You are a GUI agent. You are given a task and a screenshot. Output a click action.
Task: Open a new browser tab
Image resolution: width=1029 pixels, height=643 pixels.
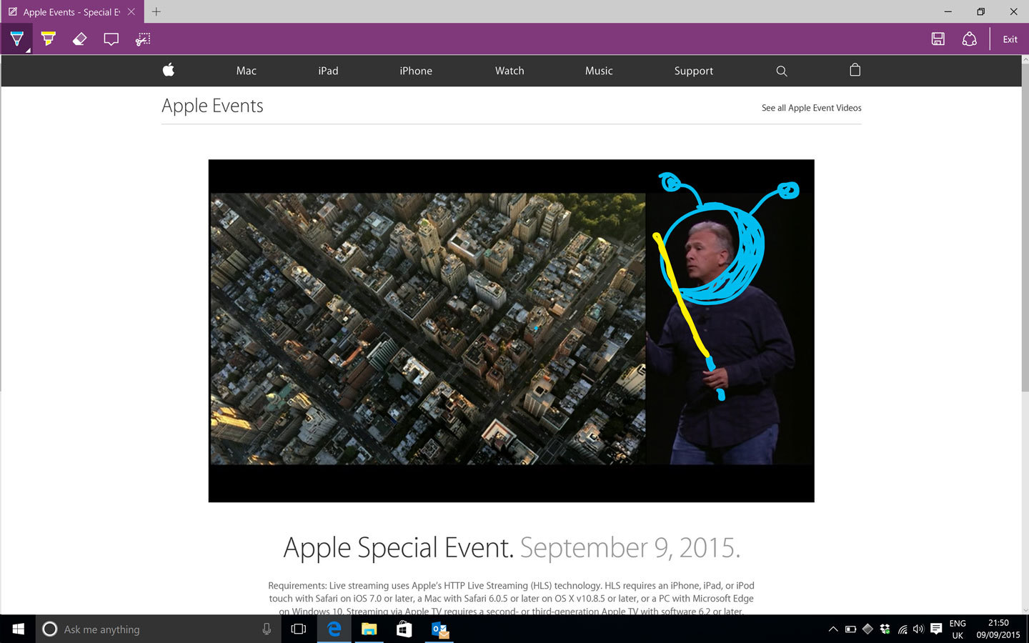coord(156,11)
